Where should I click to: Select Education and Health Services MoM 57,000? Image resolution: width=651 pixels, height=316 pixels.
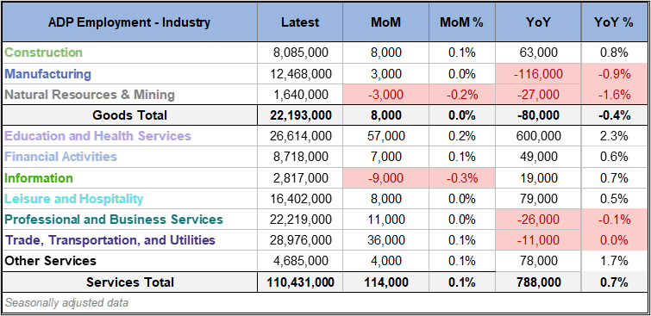386,136
